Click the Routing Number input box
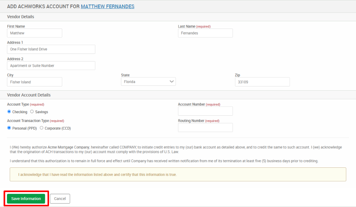The height and width of the screenshot is (207, 356). point(205,127)
